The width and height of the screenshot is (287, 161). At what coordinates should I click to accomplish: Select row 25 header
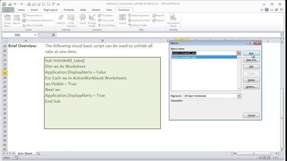click(x=4, y=73)
